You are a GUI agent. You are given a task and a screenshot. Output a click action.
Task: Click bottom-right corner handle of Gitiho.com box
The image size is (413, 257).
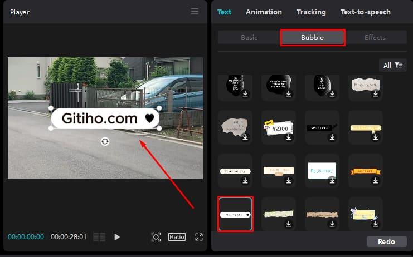pos(159,128)
